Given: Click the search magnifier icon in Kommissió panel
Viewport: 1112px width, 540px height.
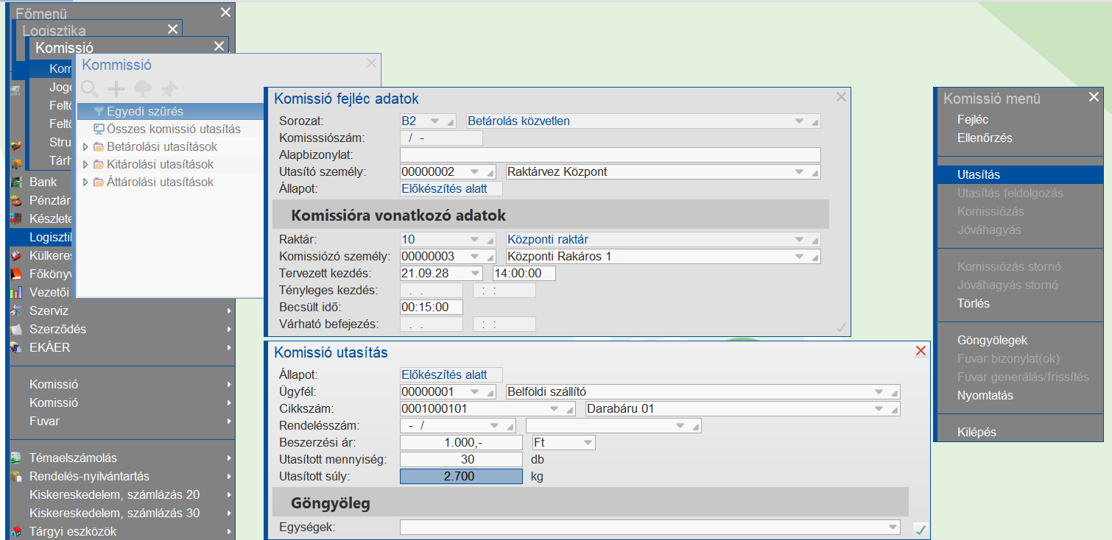Looking at the screenshot, I should click(x=90, y=89).
